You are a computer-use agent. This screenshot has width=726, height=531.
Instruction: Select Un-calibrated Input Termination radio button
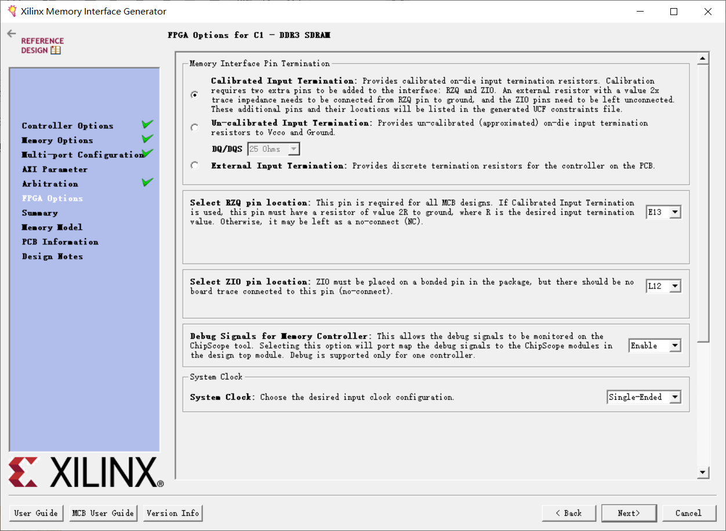coord(194,128)
